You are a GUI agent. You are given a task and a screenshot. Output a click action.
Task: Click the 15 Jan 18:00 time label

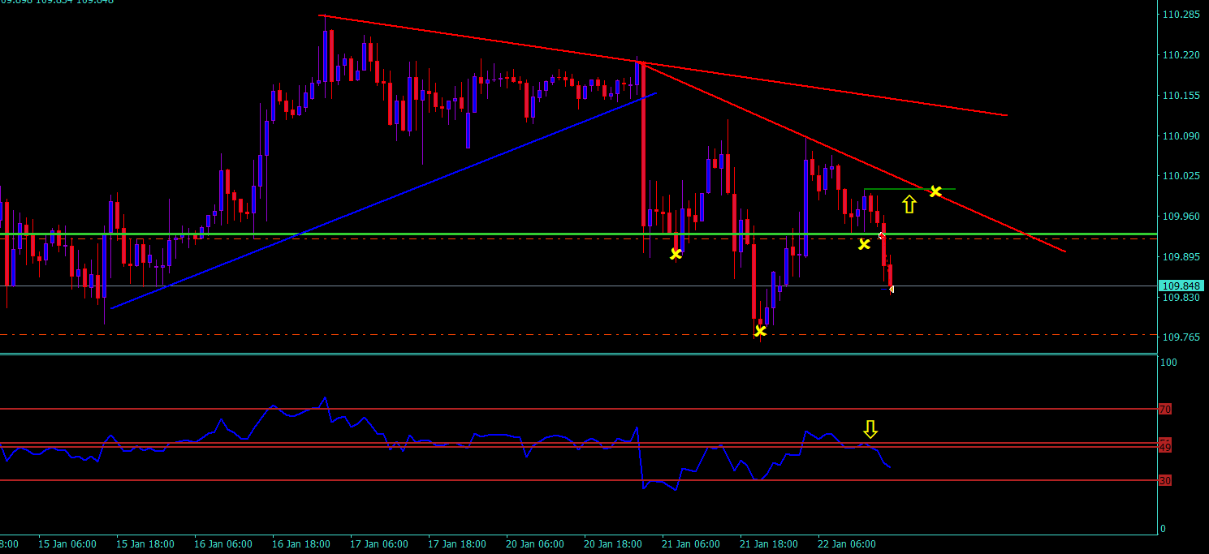point(145,544)
